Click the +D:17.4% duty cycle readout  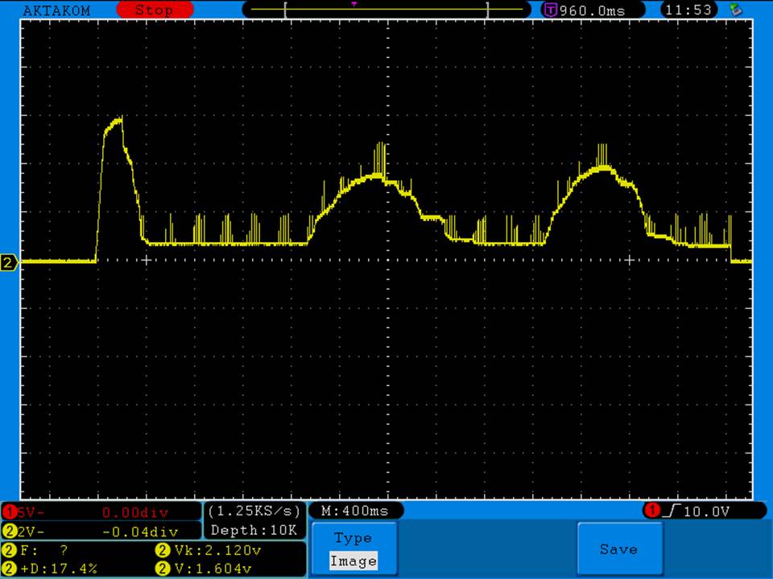tap(56, 569)
